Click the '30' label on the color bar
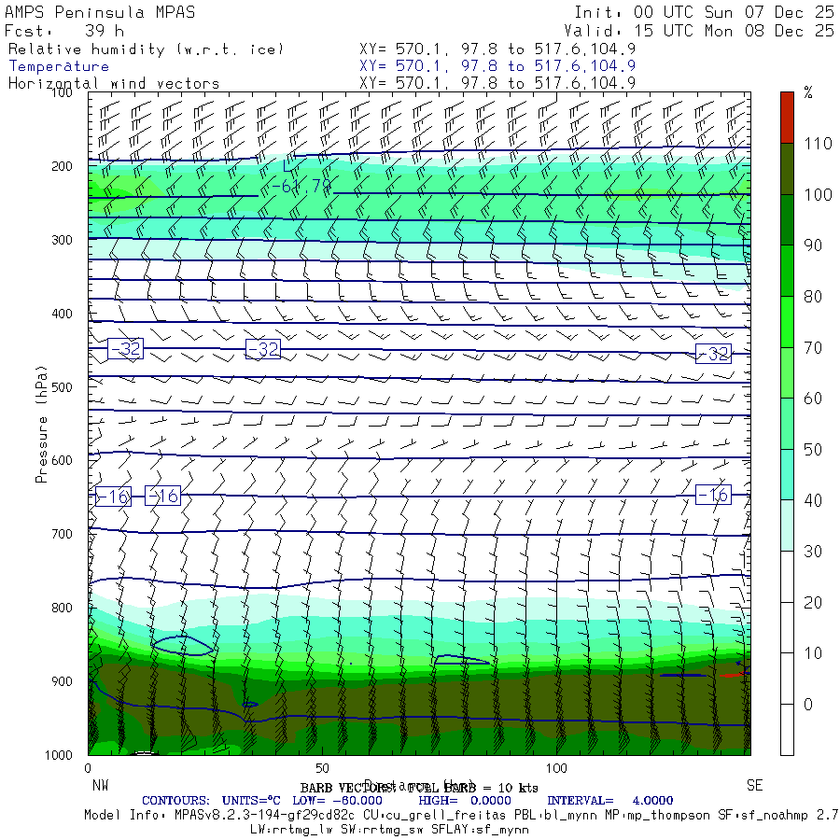 pyautogui.click(x=813, y=552)
